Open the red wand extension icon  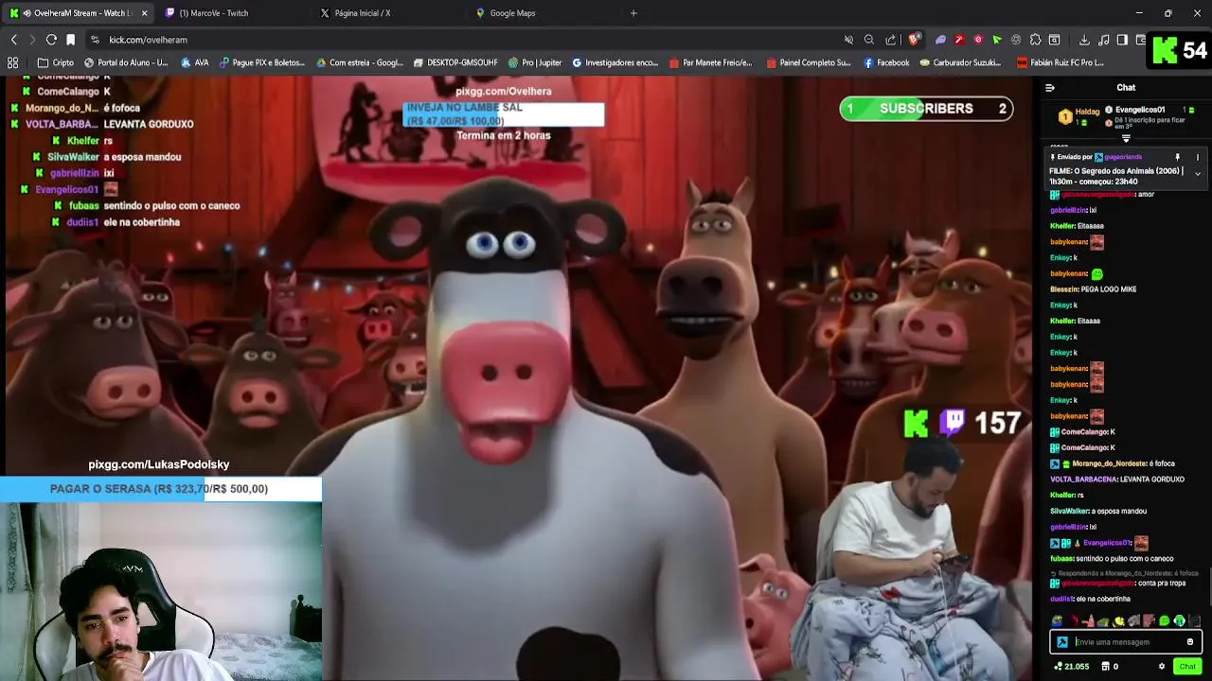(x=959, y=40)
